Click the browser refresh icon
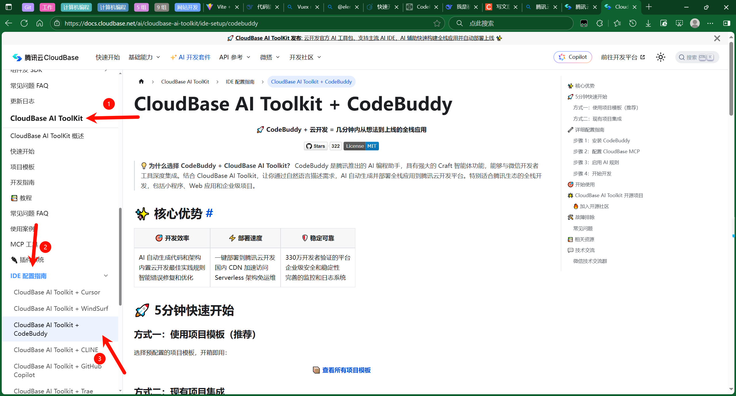Viewport: 736px width, 396px height. (x=24, y=23)
